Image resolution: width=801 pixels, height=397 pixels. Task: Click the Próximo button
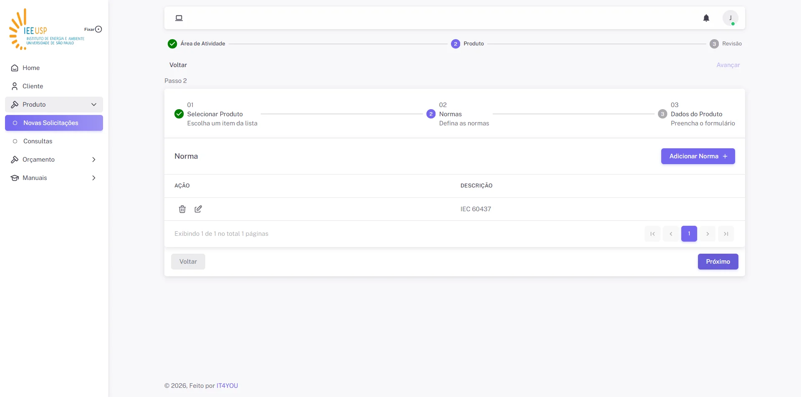click(718, 262)
